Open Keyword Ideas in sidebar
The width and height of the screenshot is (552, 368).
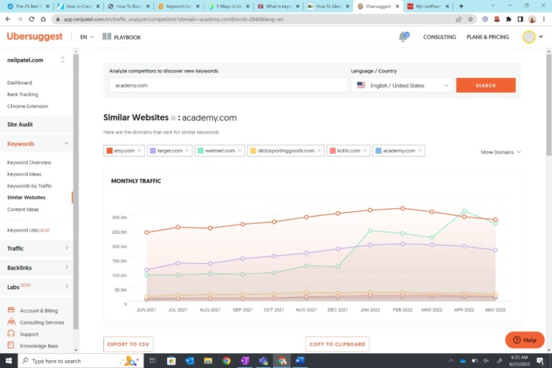tap(24, 174)
